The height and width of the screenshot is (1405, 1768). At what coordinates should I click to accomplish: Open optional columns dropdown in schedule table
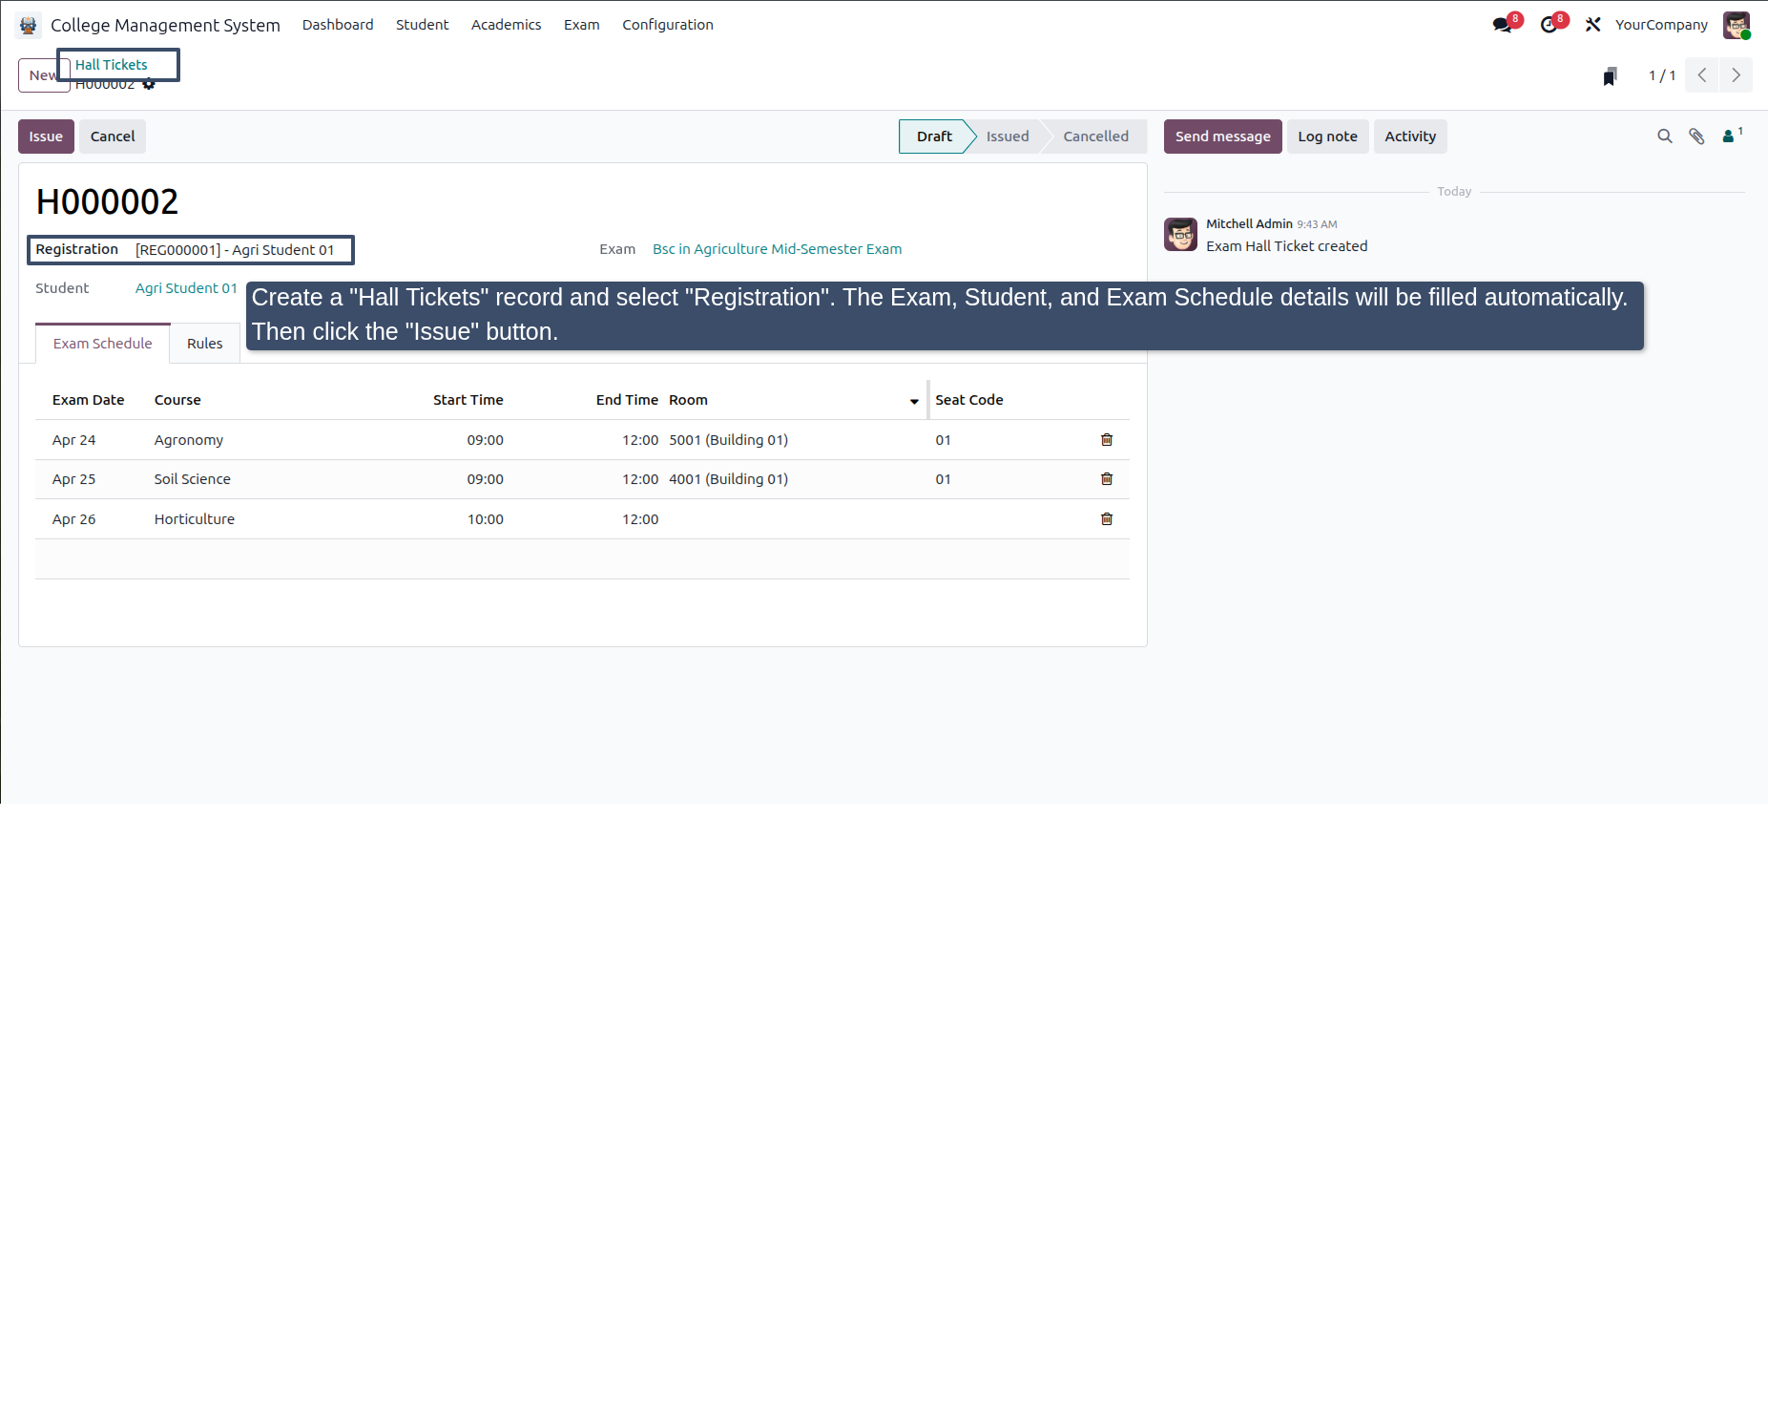point(914,401)
